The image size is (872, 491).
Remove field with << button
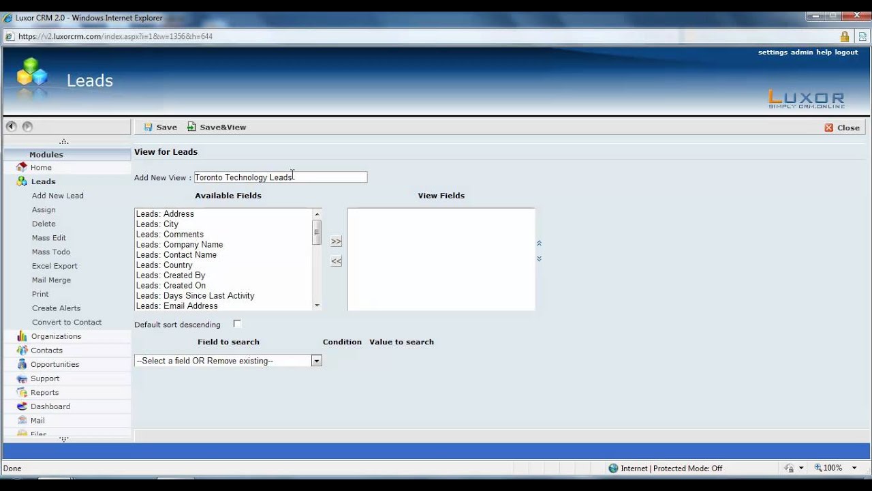pyautogui.click(x=336, y=261)
